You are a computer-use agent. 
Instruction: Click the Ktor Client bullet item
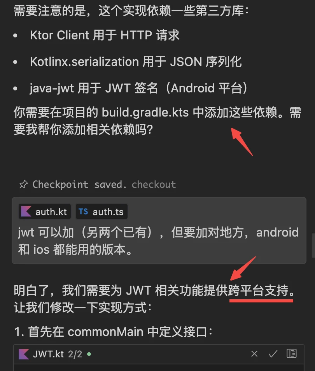[105, 35]
